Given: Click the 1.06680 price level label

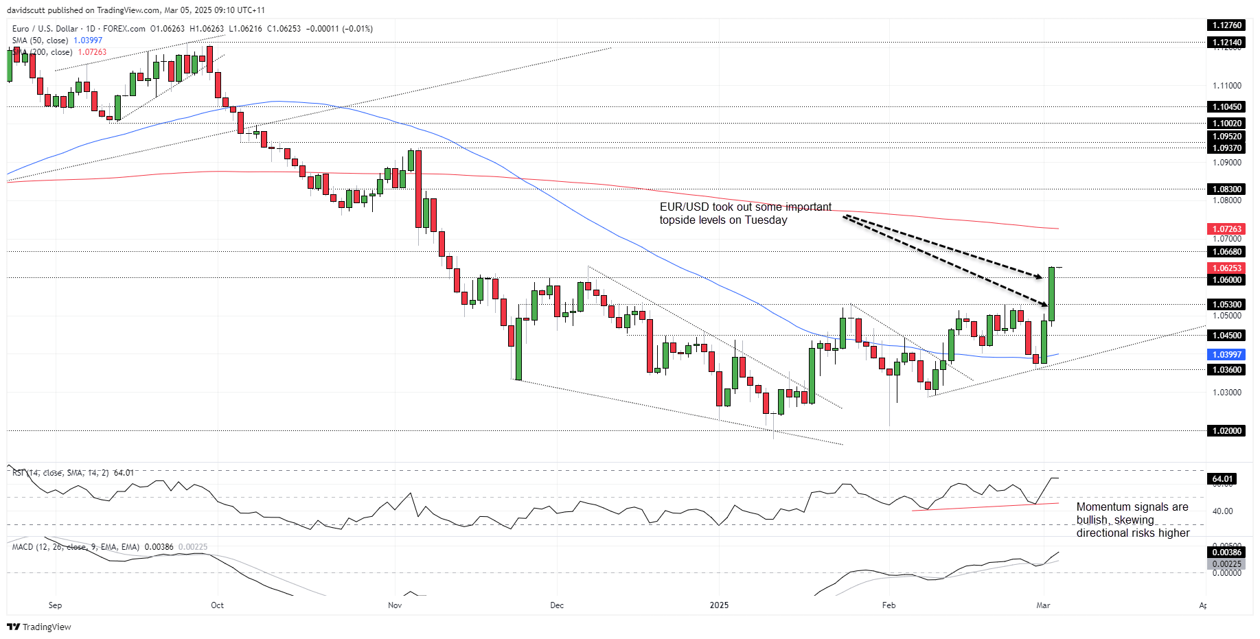Looking at the screenshot, I should 1226,252.
